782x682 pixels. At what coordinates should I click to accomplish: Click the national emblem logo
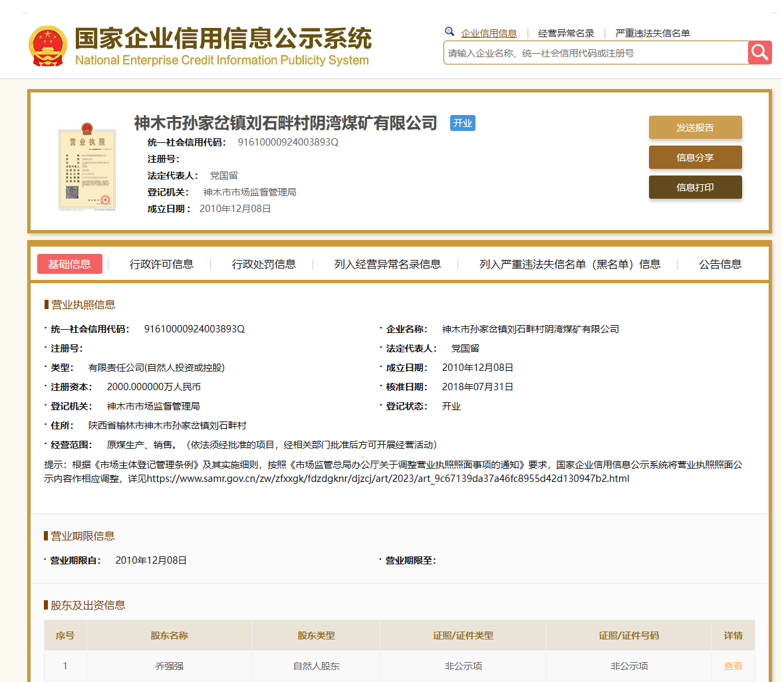48,46
